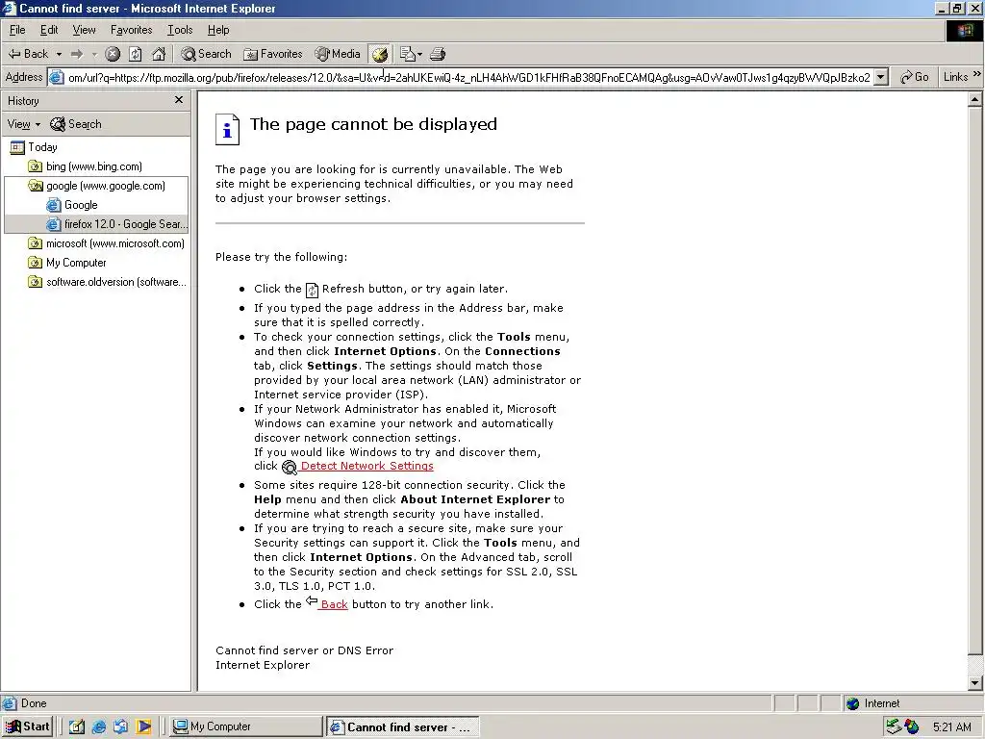Image resolution: width=985 pixels, height=739 pixels.
Task: Click the Refresh toolbar icon
Action: pos(135,54)
